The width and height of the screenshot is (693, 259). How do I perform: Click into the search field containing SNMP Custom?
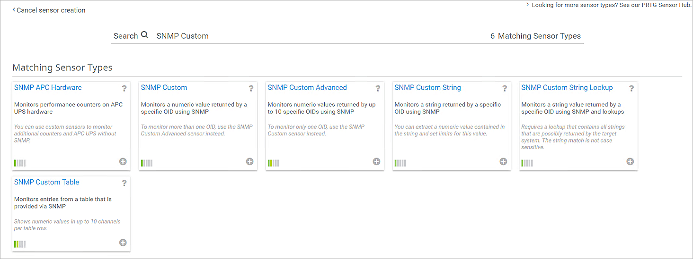coord(308,36)
